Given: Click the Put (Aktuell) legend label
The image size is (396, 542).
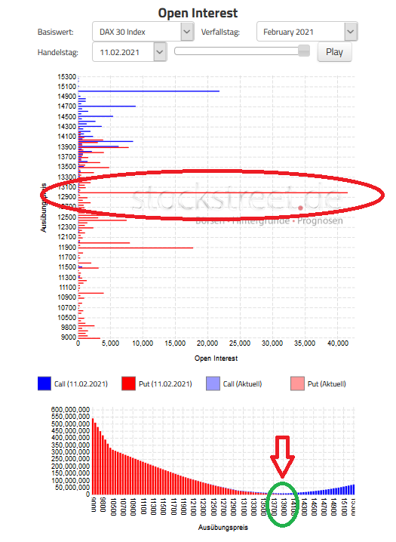Looking at the screenshot, I should pos(327,384).
